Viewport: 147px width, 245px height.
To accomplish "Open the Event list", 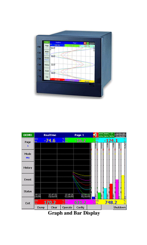I will coord(28,179).
